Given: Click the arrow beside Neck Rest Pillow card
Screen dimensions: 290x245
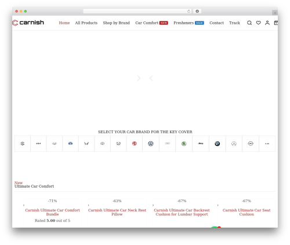Looking at the screenshot, I should [89, 205].
